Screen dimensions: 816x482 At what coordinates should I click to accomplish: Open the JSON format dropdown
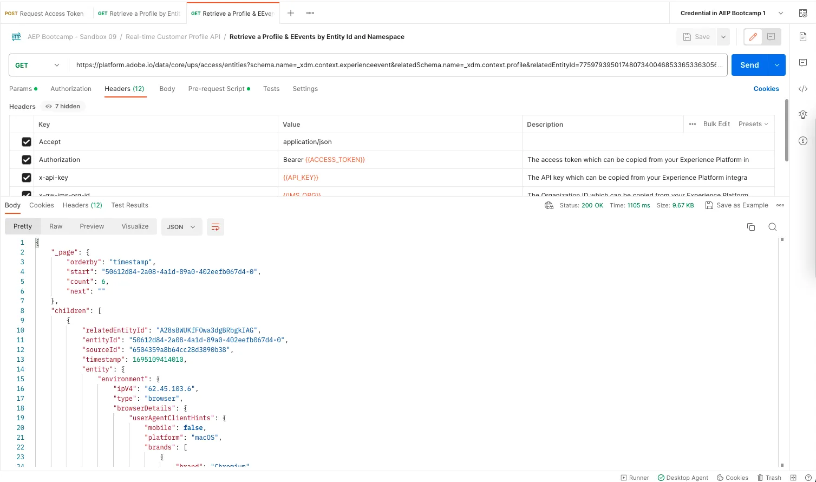pos(181,227)
